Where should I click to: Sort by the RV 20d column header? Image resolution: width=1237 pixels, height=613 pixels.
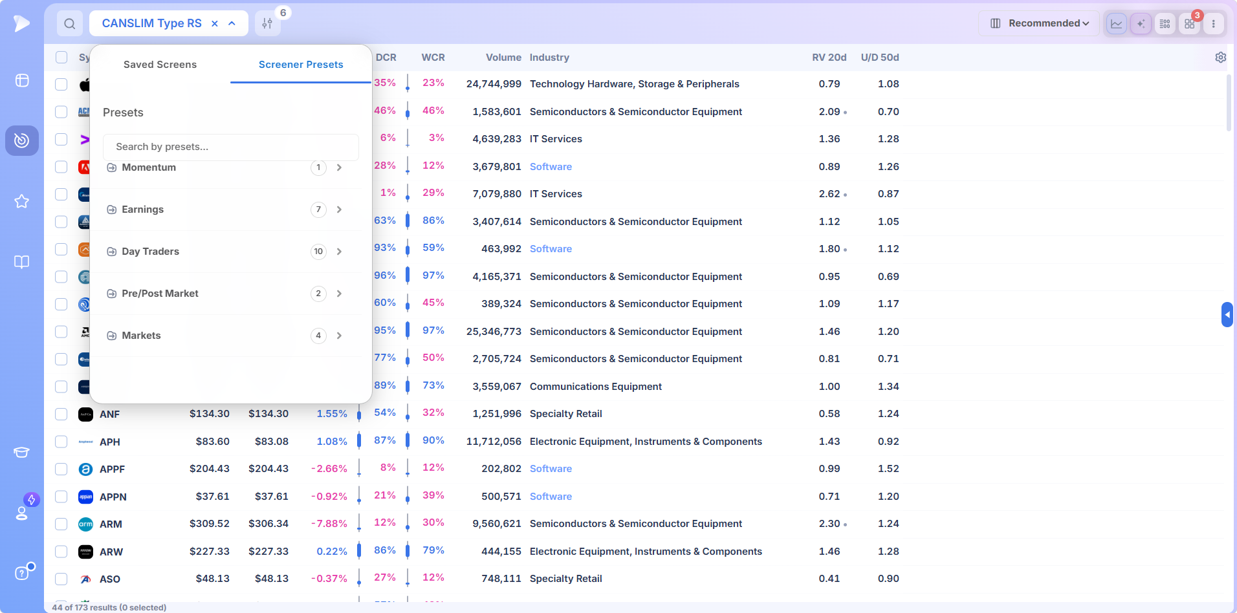(829, 58)
